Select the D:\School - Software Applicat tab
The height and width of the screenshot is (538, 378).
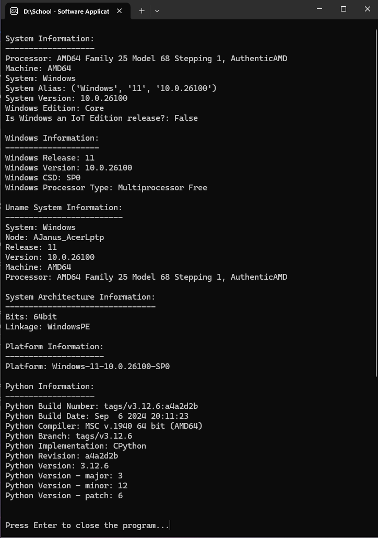pos(67,11)
